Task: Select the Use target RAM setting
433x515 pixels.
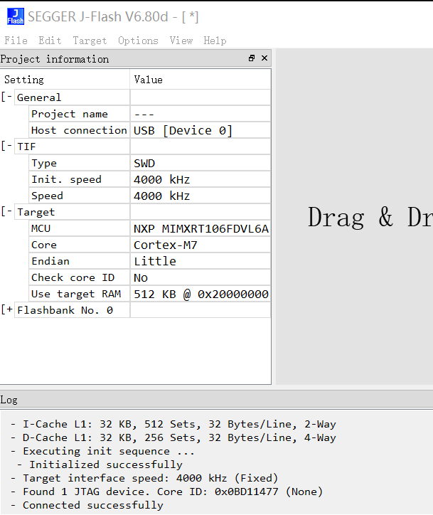Action: 79,294
